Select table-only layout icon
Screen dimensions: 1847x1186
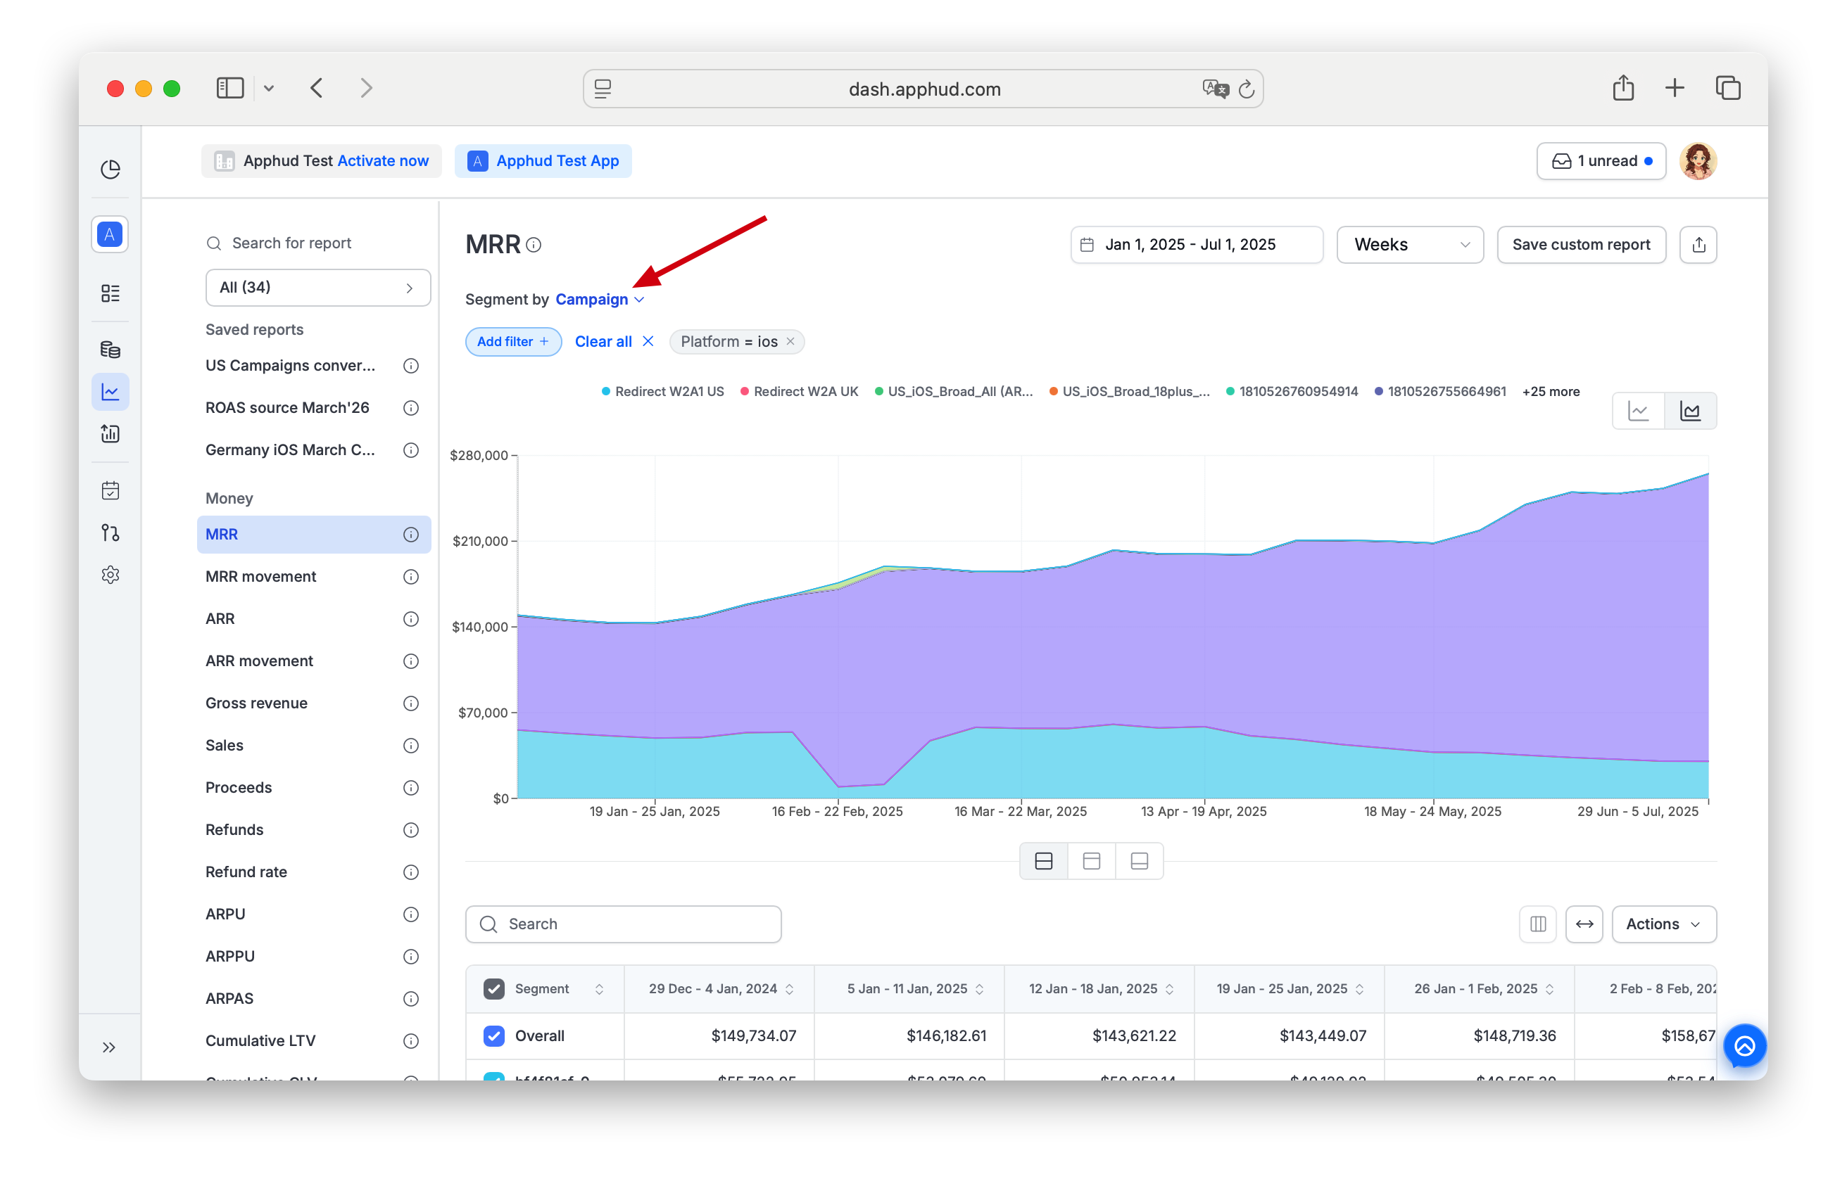pos(1139,861)
